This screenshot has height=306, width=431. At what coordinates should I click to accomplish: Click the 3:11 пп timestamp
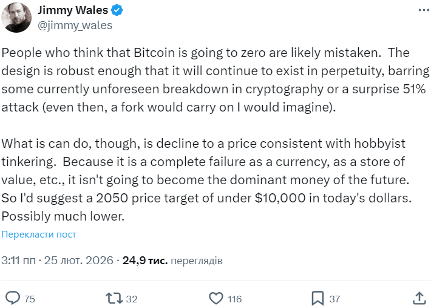click(x=18, y=261)
